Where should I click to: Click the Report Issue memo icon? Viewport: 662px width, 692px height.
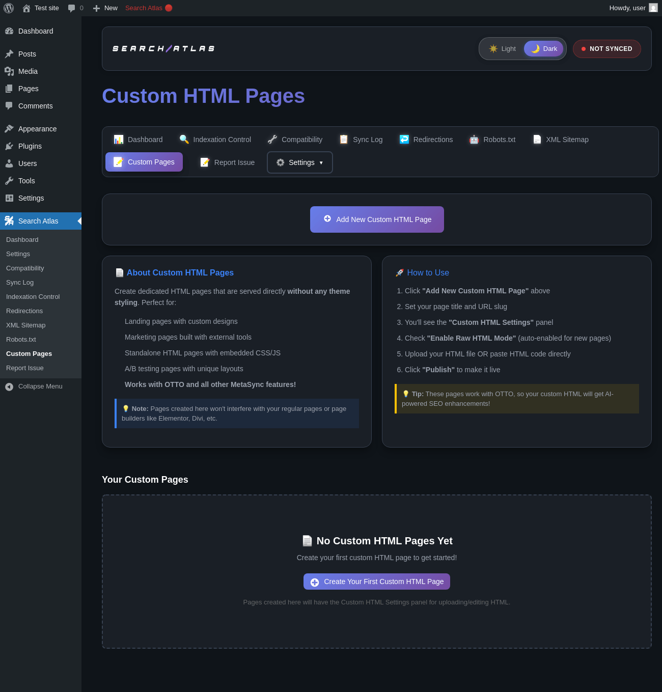205,162
